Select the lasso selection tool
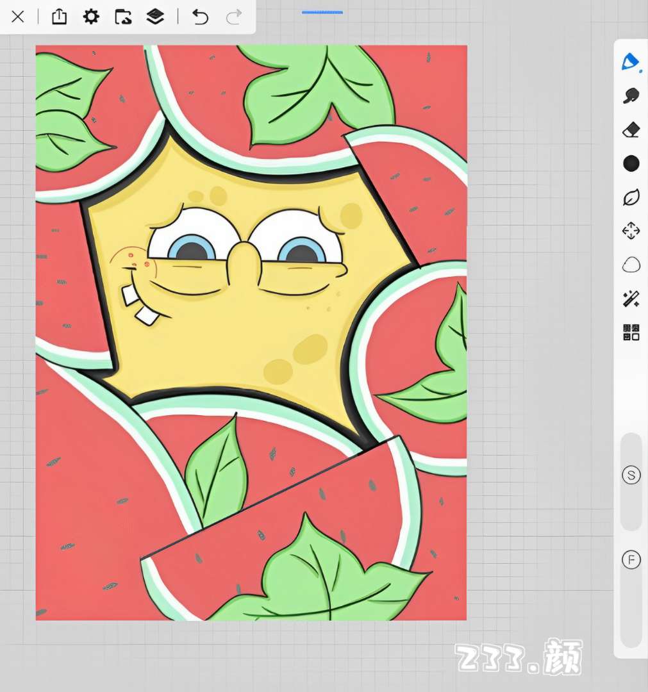The width and height of the screenshot is (648, 692). (x=631, y=265)
